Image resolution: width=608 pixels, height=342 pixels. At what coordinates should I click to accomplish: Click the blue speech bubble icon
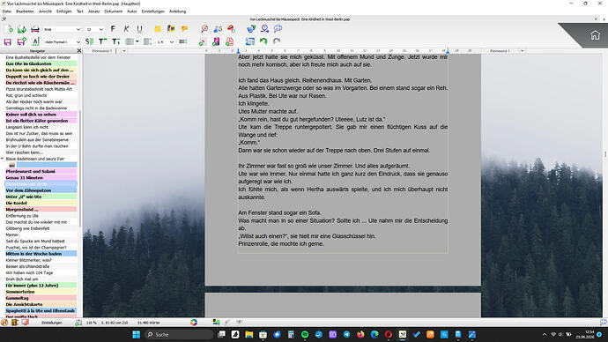278,29
